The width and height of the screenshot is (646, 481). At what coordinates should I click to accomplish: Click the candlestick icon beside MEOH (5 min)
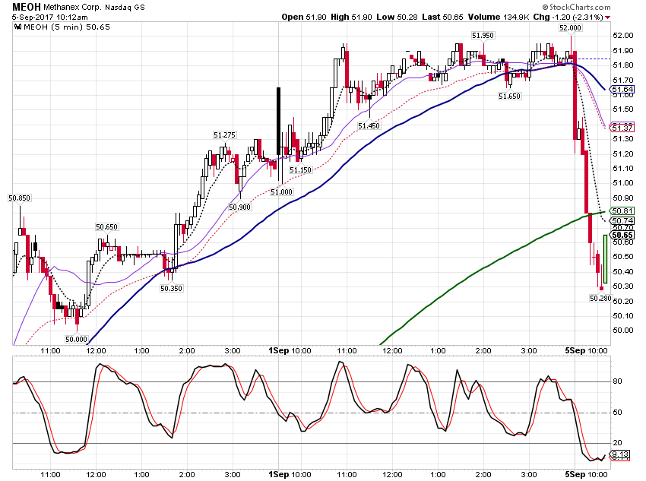click(17, 27)
